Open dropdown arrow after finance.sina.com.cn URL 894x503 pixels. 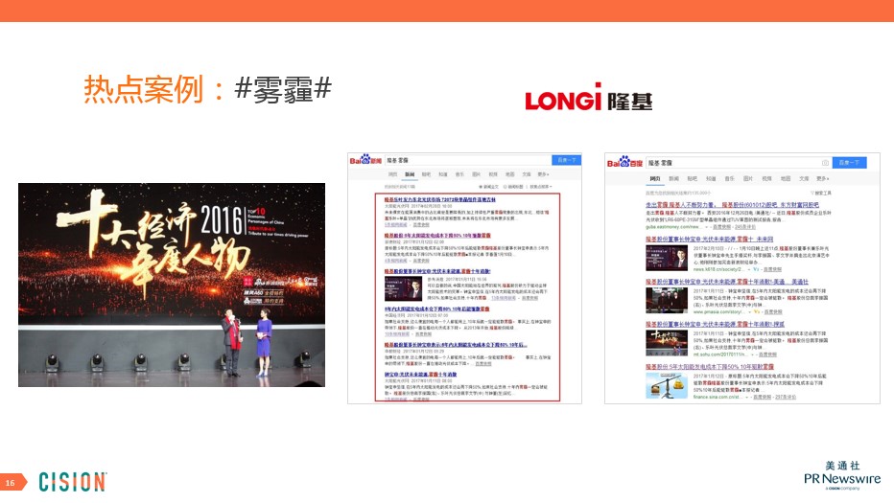(748, 397)
